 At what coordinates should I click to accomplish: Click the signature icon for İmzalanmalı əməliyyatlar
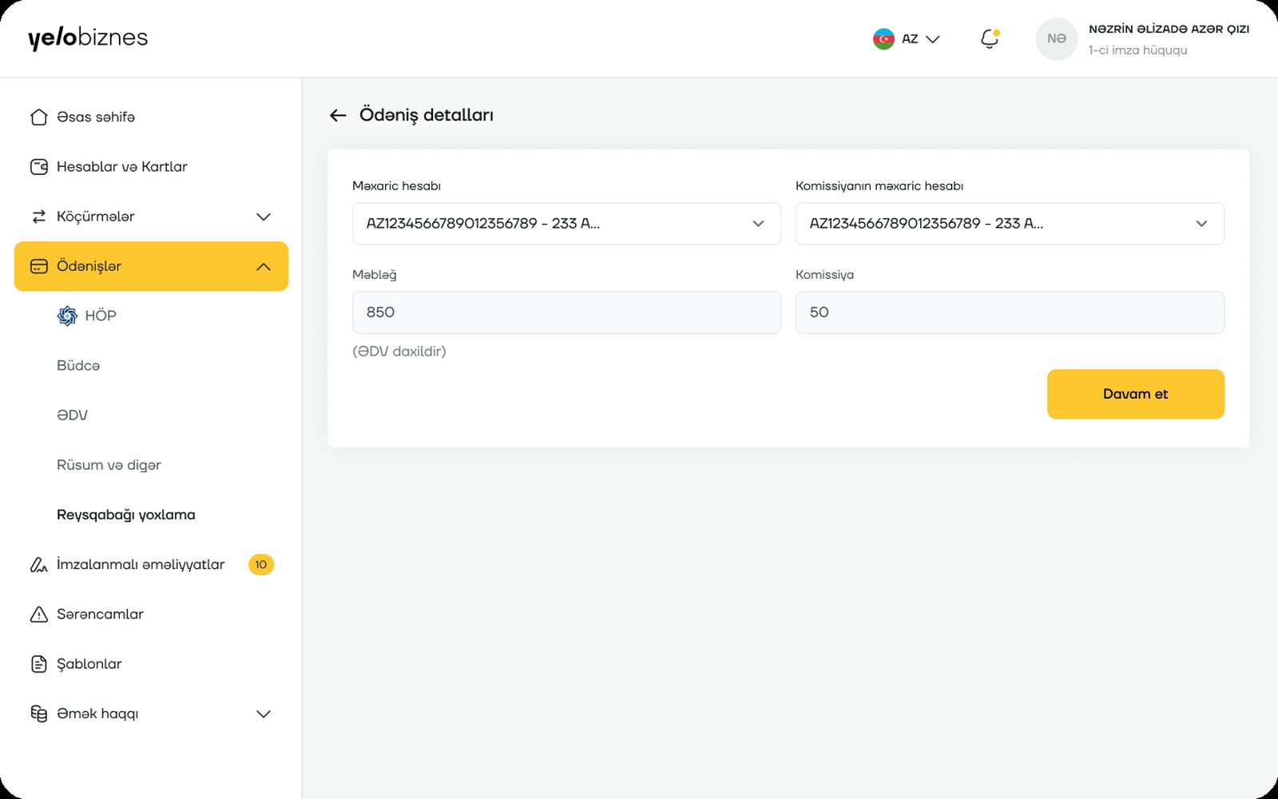(38, 565)
